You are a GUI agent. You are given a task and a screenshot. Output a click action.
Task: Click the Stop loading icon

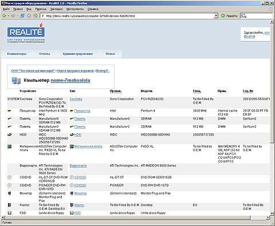tap(29, 16)
